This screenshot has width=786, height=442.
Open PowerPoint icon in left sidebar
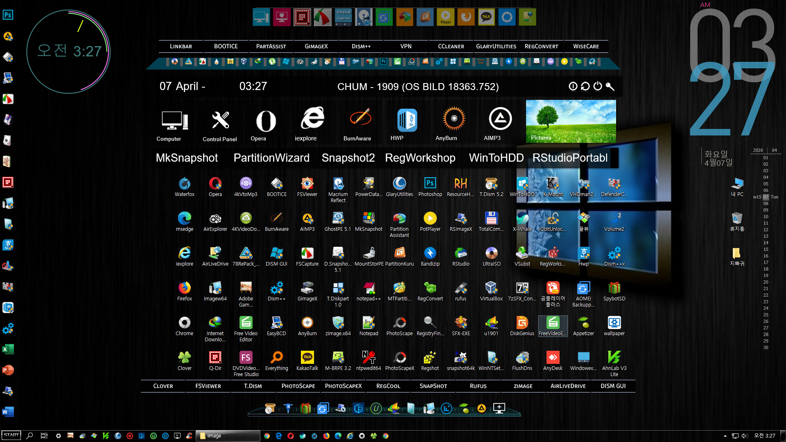8,370
